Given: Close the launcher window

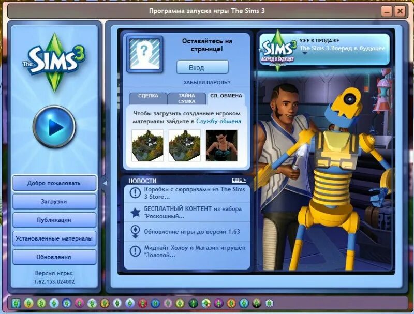Looking at the screenshot, I should (x=400, y=11).
